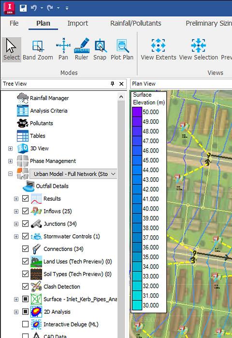Uncheck the Clash Detection checkbox

pyautogui.click(x=25, y=286)
